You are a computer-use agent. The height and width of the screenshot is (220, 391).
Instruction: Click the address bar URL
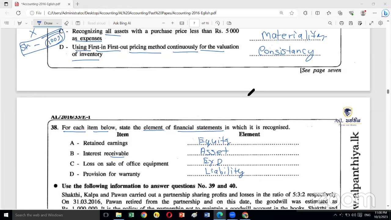[x=132, y=13]
